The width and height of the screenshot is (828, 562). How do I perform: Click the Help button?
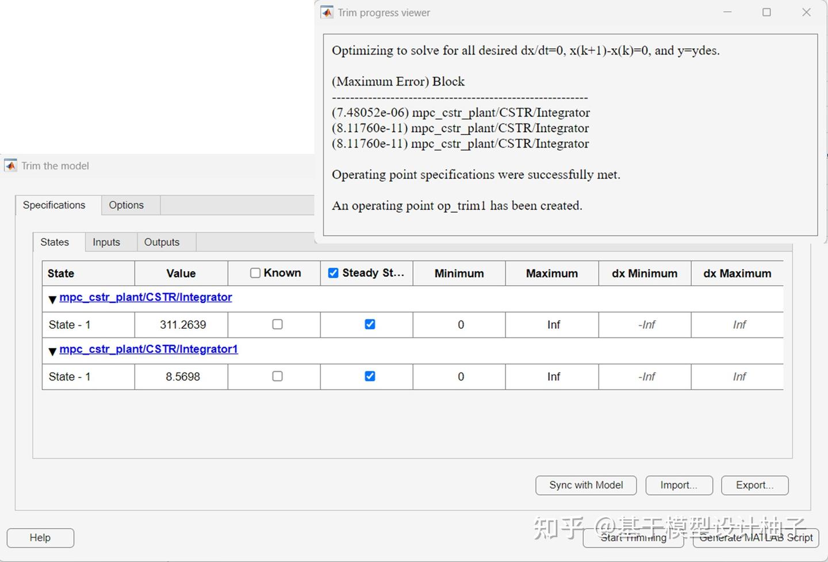[40, 537]
